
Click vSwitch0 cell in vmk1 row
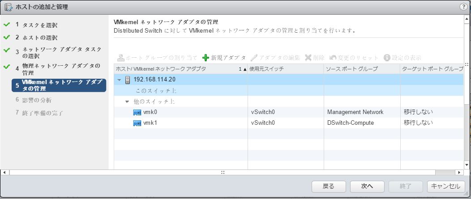click(x=263, y=123)
